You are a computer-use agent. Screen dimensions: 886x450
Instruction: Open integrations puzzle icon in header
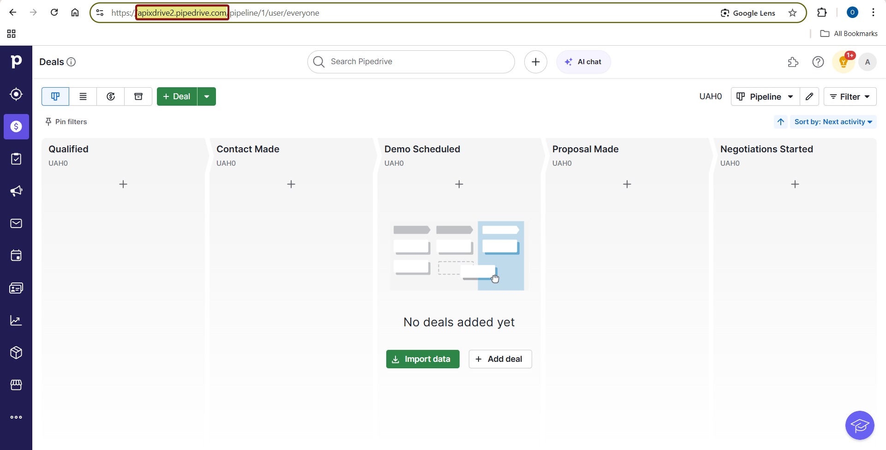(793, 62)
